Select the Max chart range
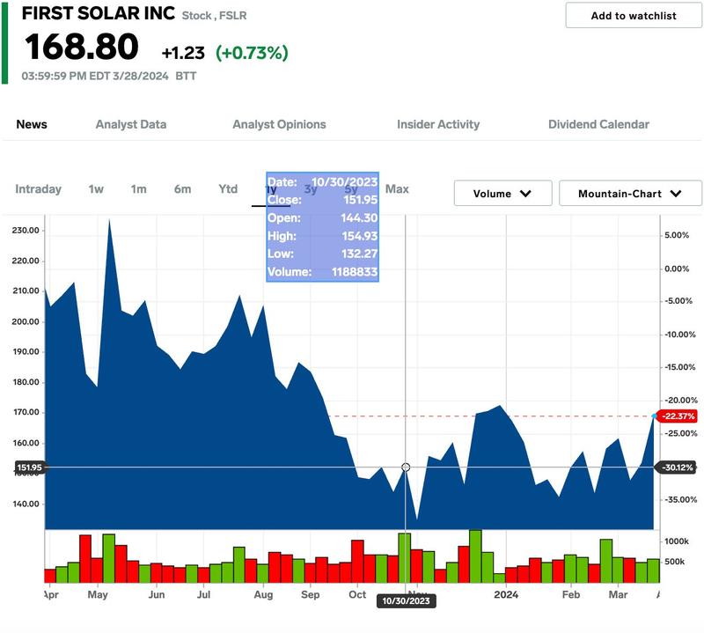Viewport: 704px width, 633px height. tap(397, 189)
